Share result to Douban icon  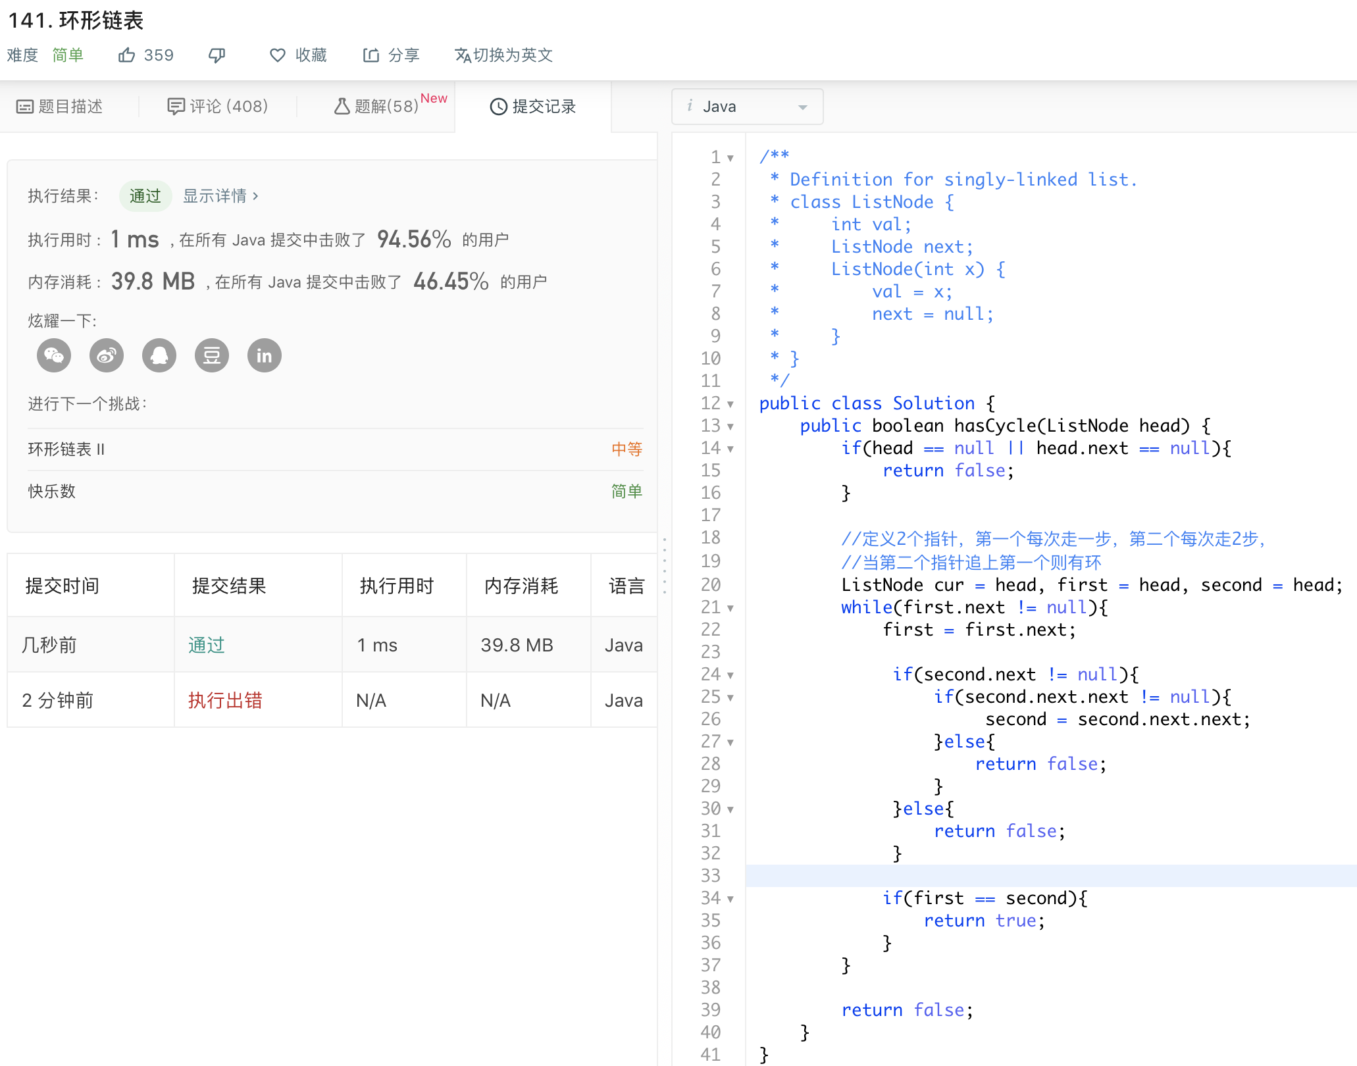coord(212,356)
